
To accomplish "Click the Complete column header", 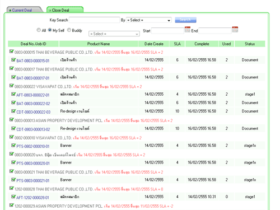I will [202, 44].
